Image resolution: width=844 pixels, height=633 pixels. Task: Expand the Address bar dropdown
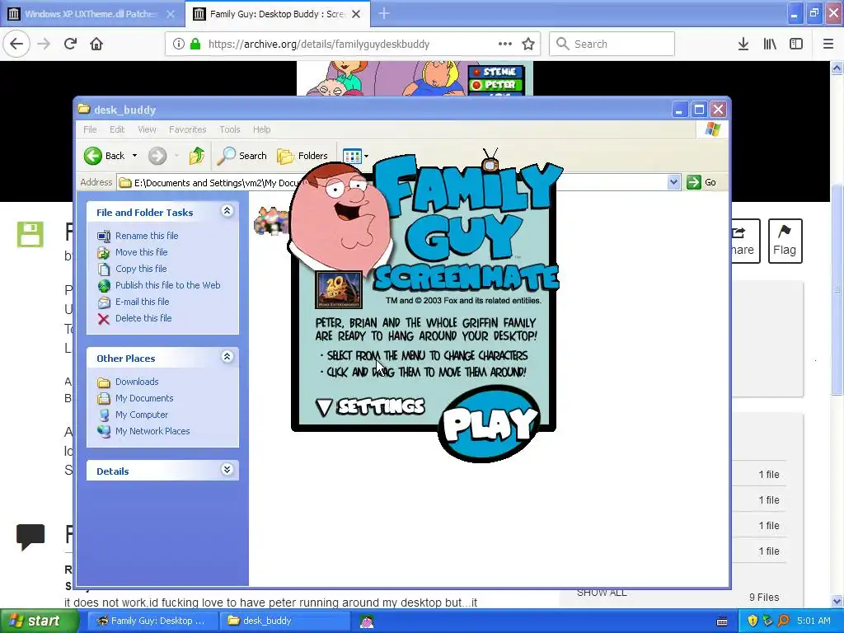pyautogui.click(x=673, y=182)
